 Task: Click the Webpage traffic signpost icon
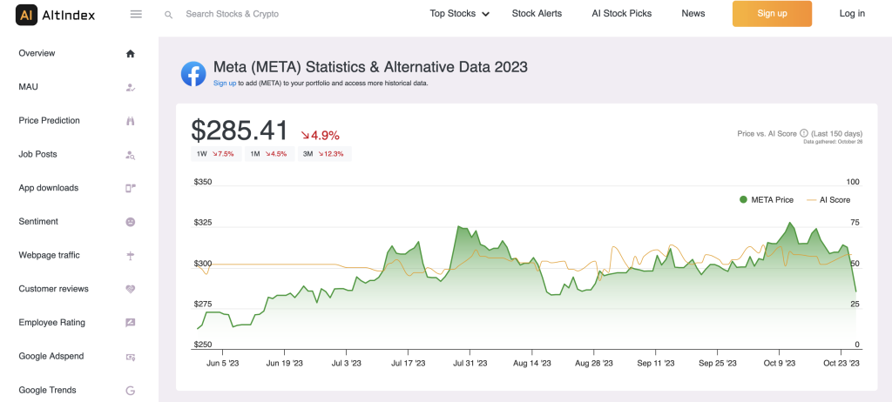coord(131,256)
